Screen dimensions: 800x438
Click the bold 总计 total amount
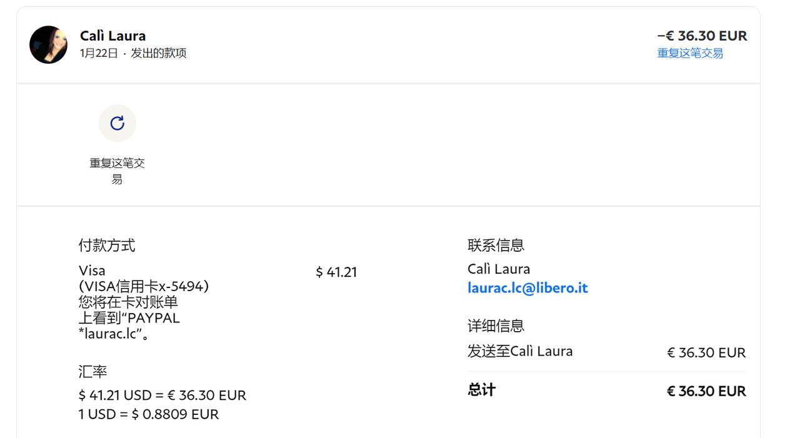click(x=706, y=391)
